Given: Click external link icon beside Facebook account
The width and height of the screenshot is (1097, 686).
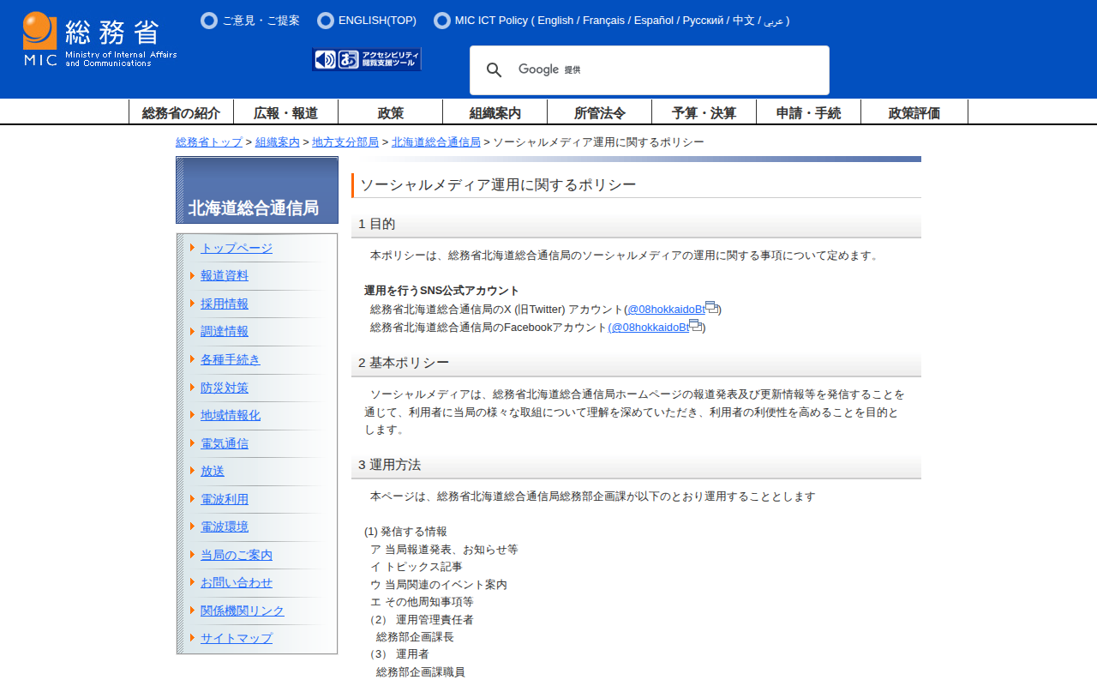Looking at the screenshot, I should pos(695,326).
